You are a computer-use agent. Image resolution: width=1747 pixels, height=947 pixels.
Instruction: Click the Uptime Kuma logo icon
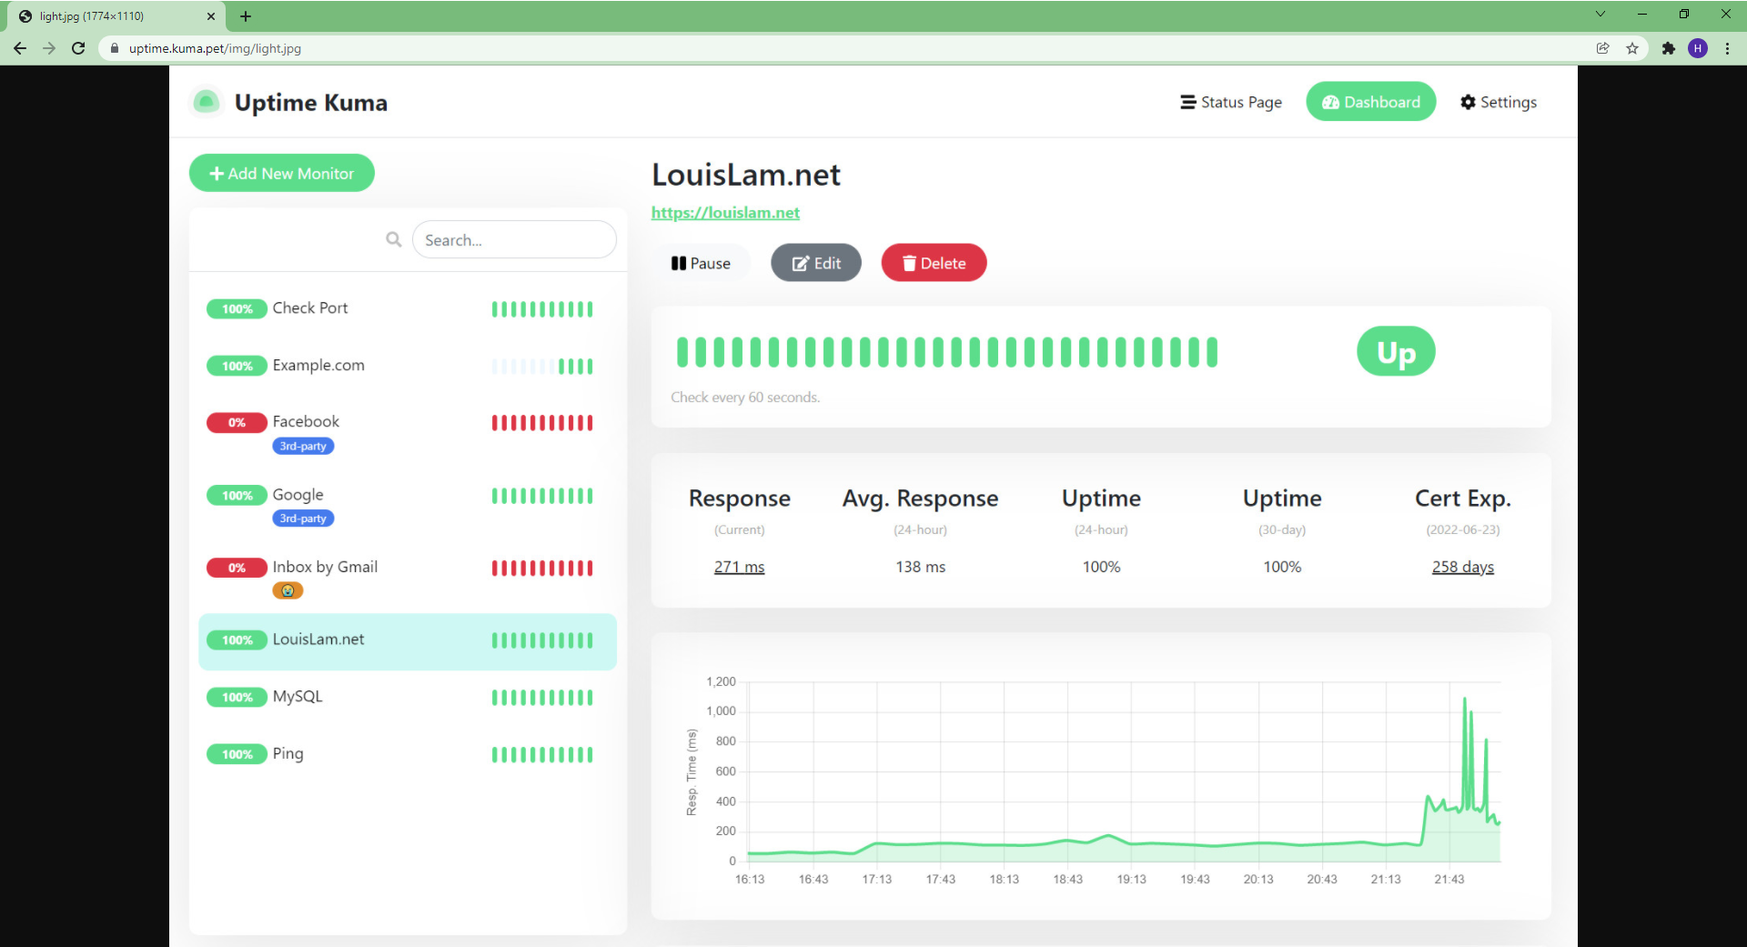(206, 102)
